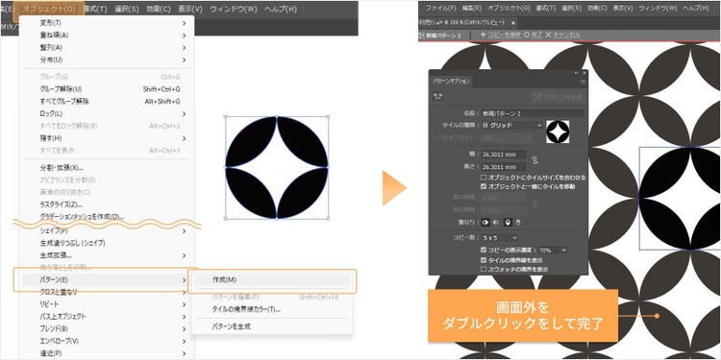Click the 名前 field showing 新規パターン 2

pyautogui.click(x=533, y=113)
